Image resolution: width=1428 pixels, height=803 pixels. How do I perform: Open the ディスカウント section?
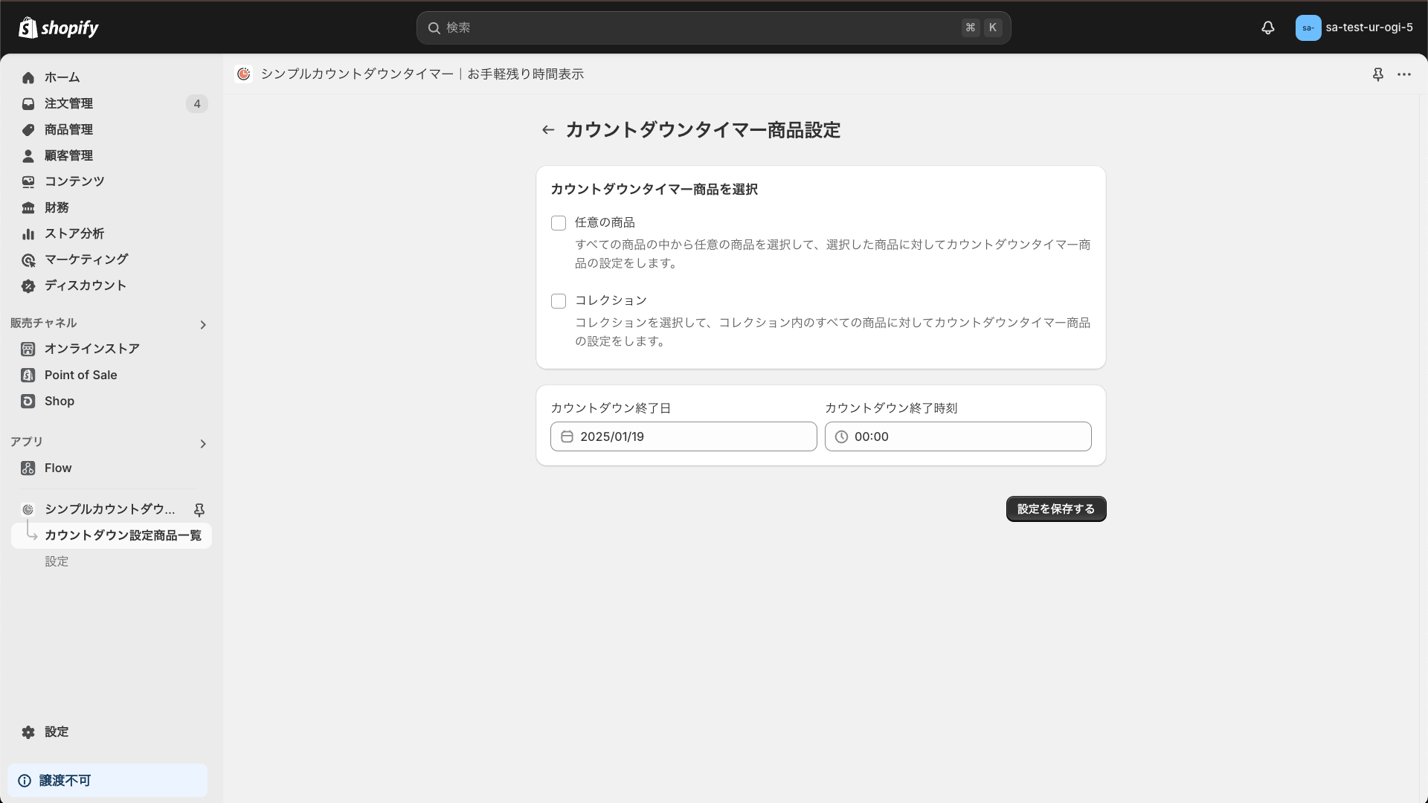pyautogui.click(x=83, y=286)
